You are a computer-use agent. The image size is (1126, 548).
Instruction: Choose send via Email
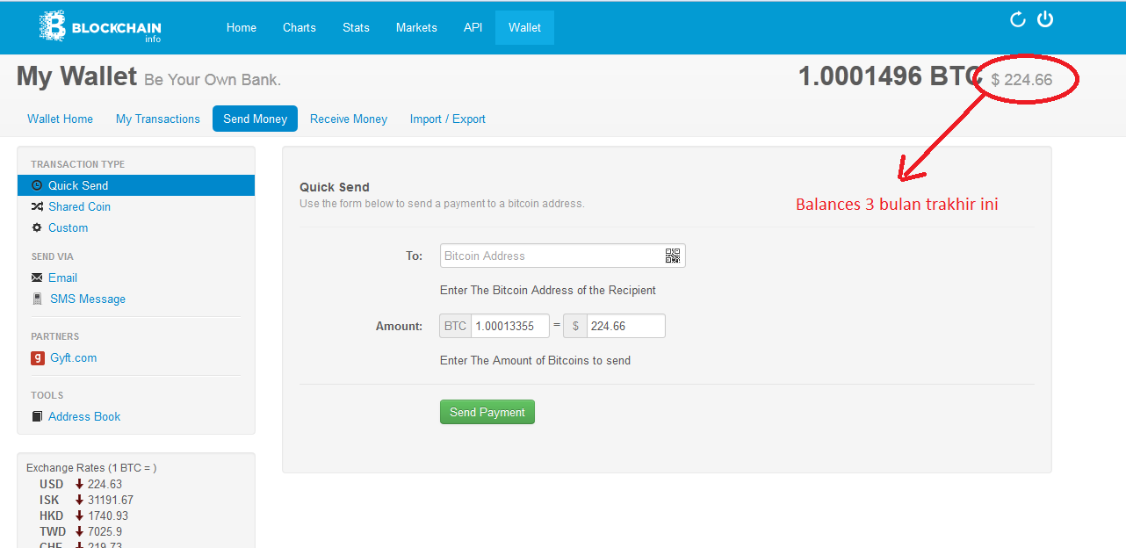[62, 278]
